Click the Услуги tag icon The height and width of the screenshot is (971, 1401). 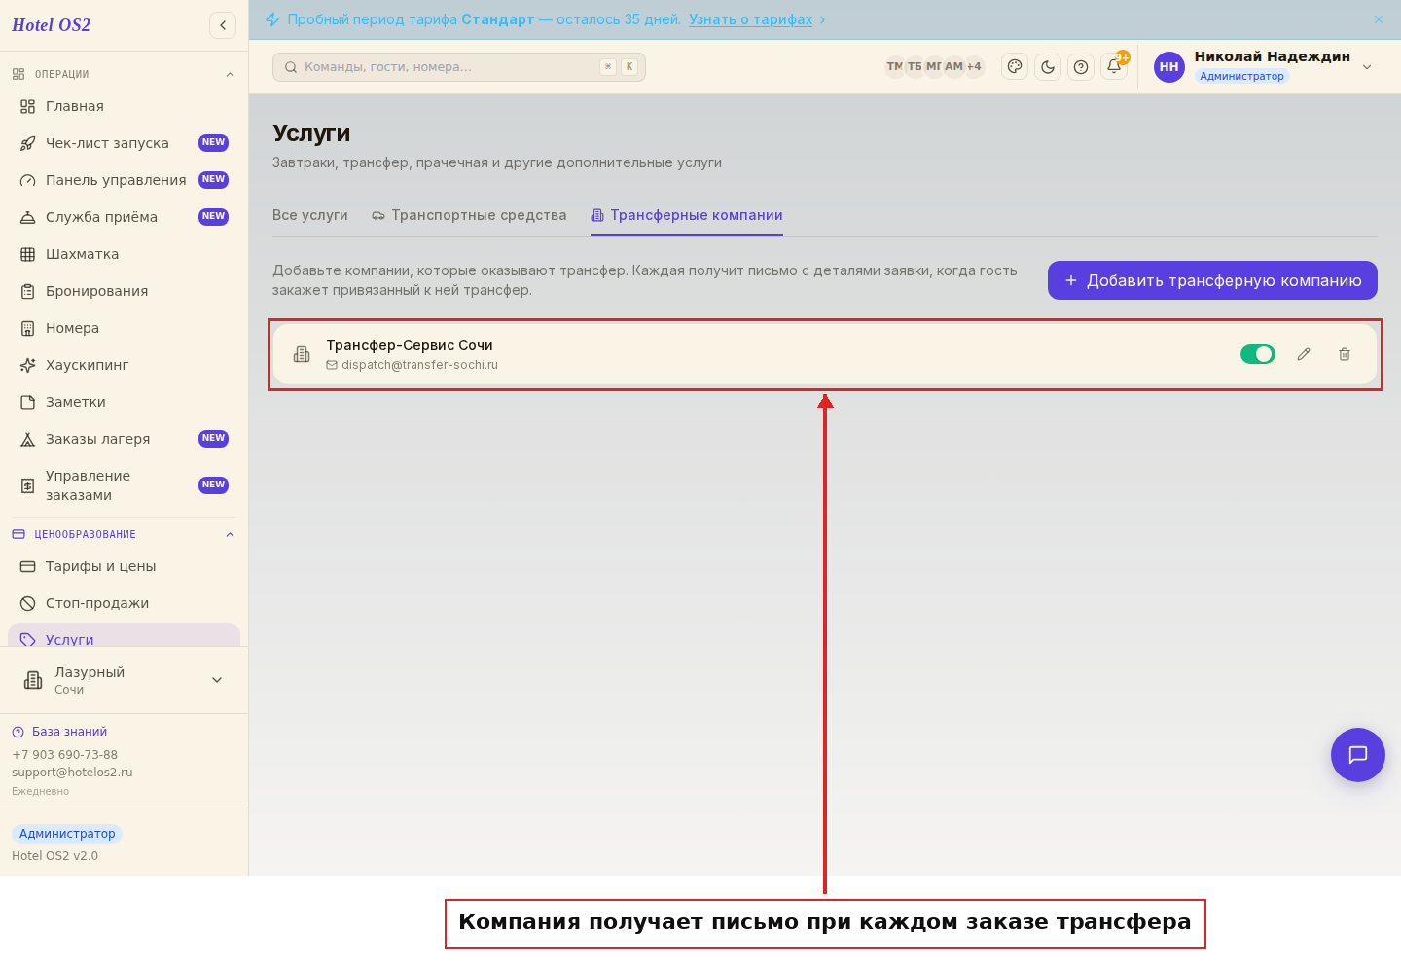pos(28,639)
